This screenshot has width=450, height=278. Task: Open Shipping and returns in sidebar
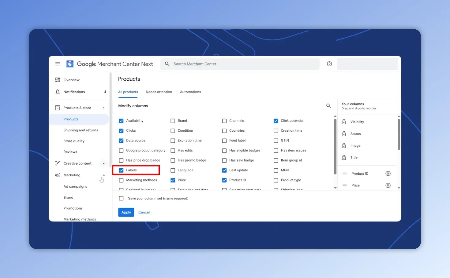click(x=81, y=130)
